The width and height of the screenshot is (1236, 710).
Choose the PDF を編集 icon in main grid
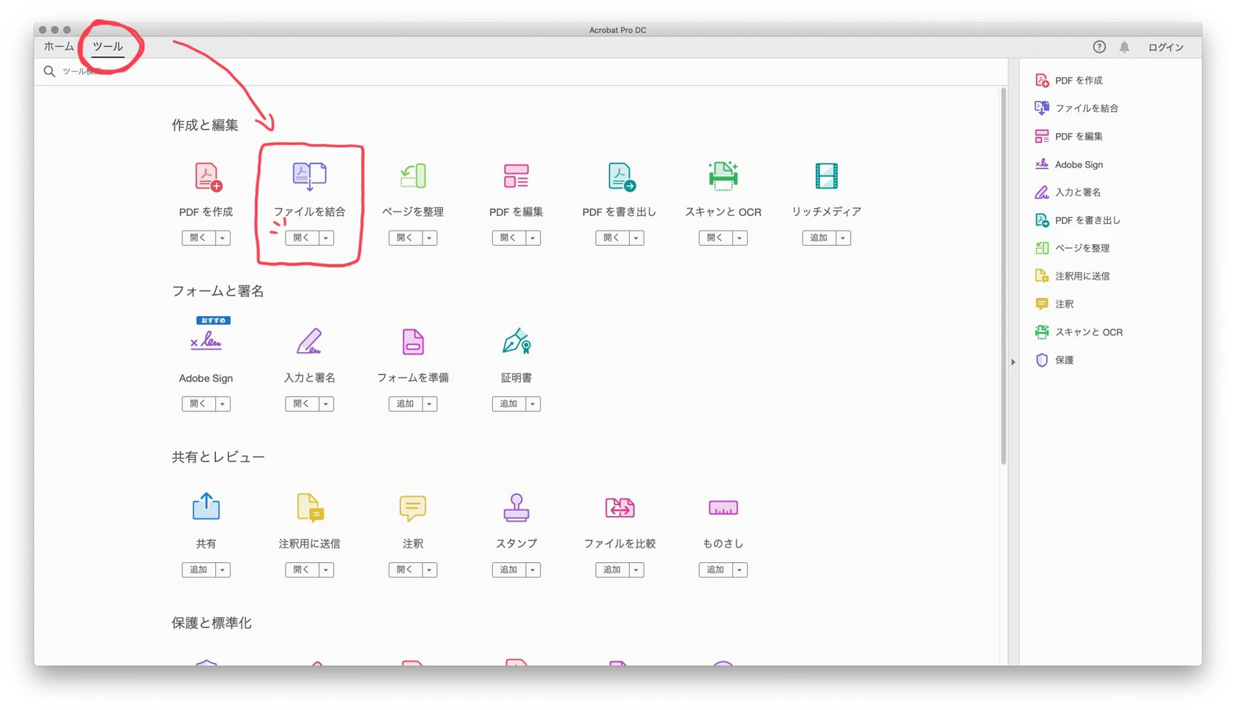tap(516, 176)
